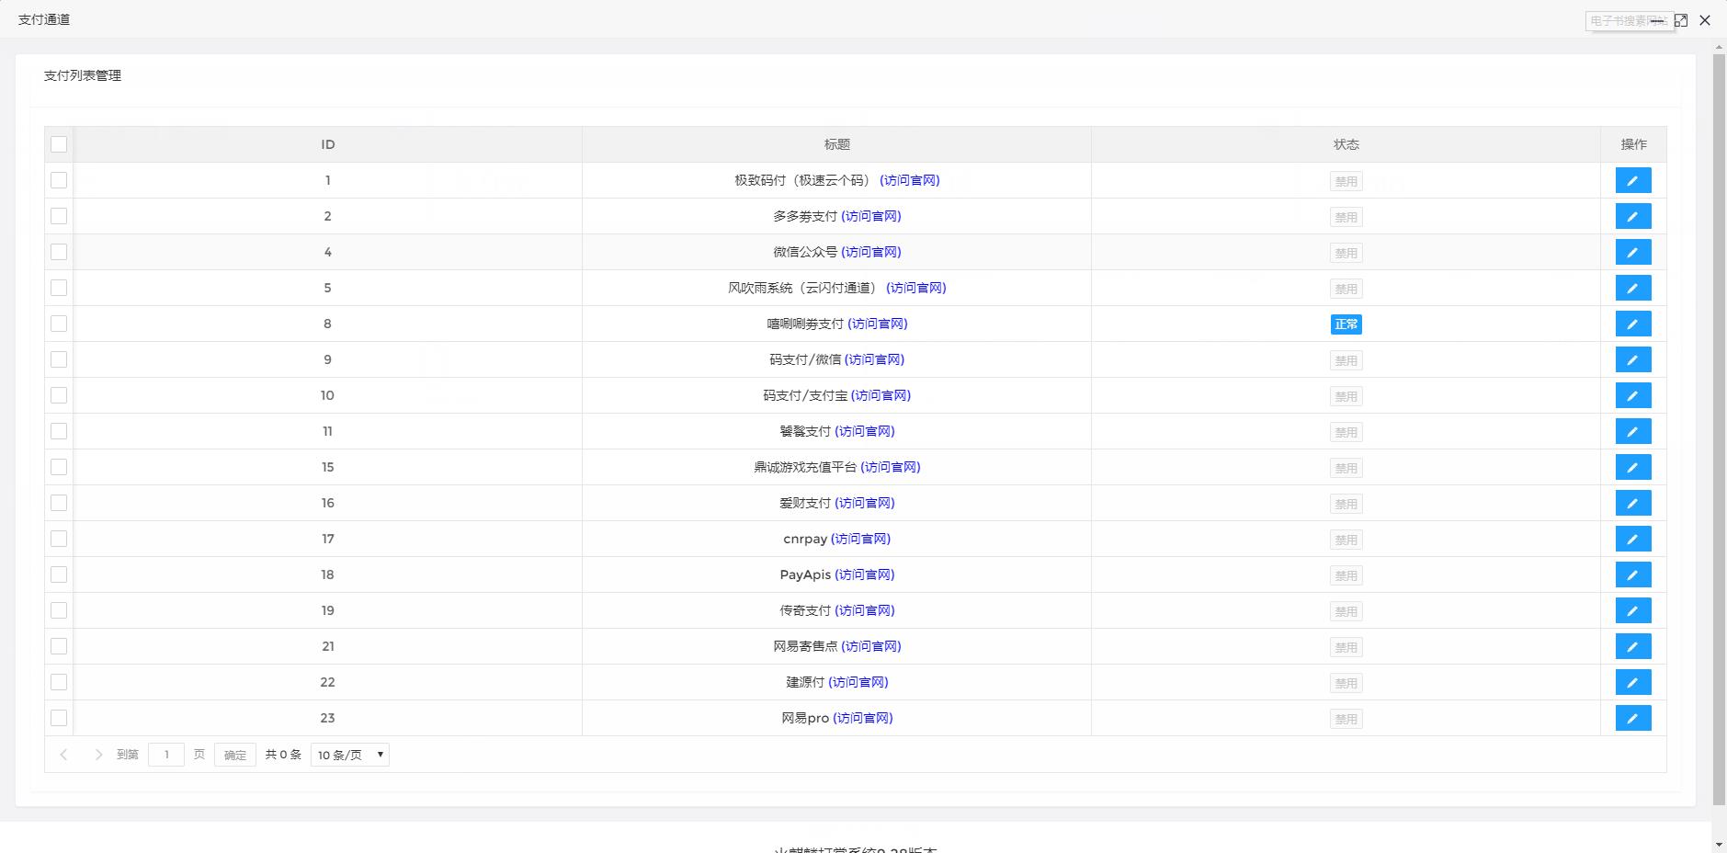
Task: Edit the 网易pro channel entry
Action: click(1632, 718)
